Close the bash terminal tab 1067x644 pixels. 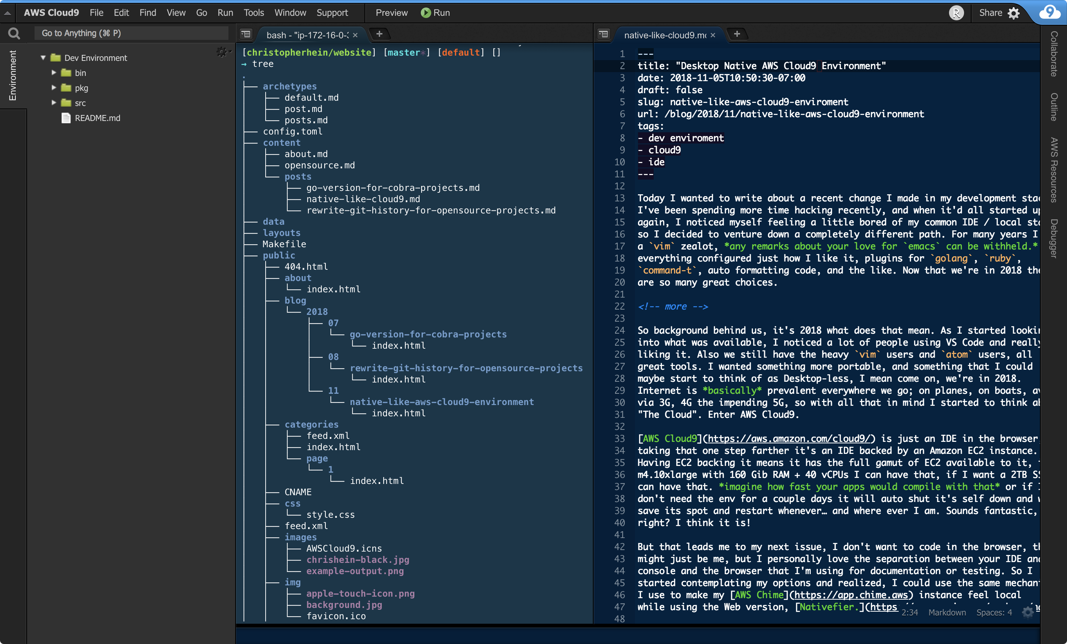click(x=355, y=35)
